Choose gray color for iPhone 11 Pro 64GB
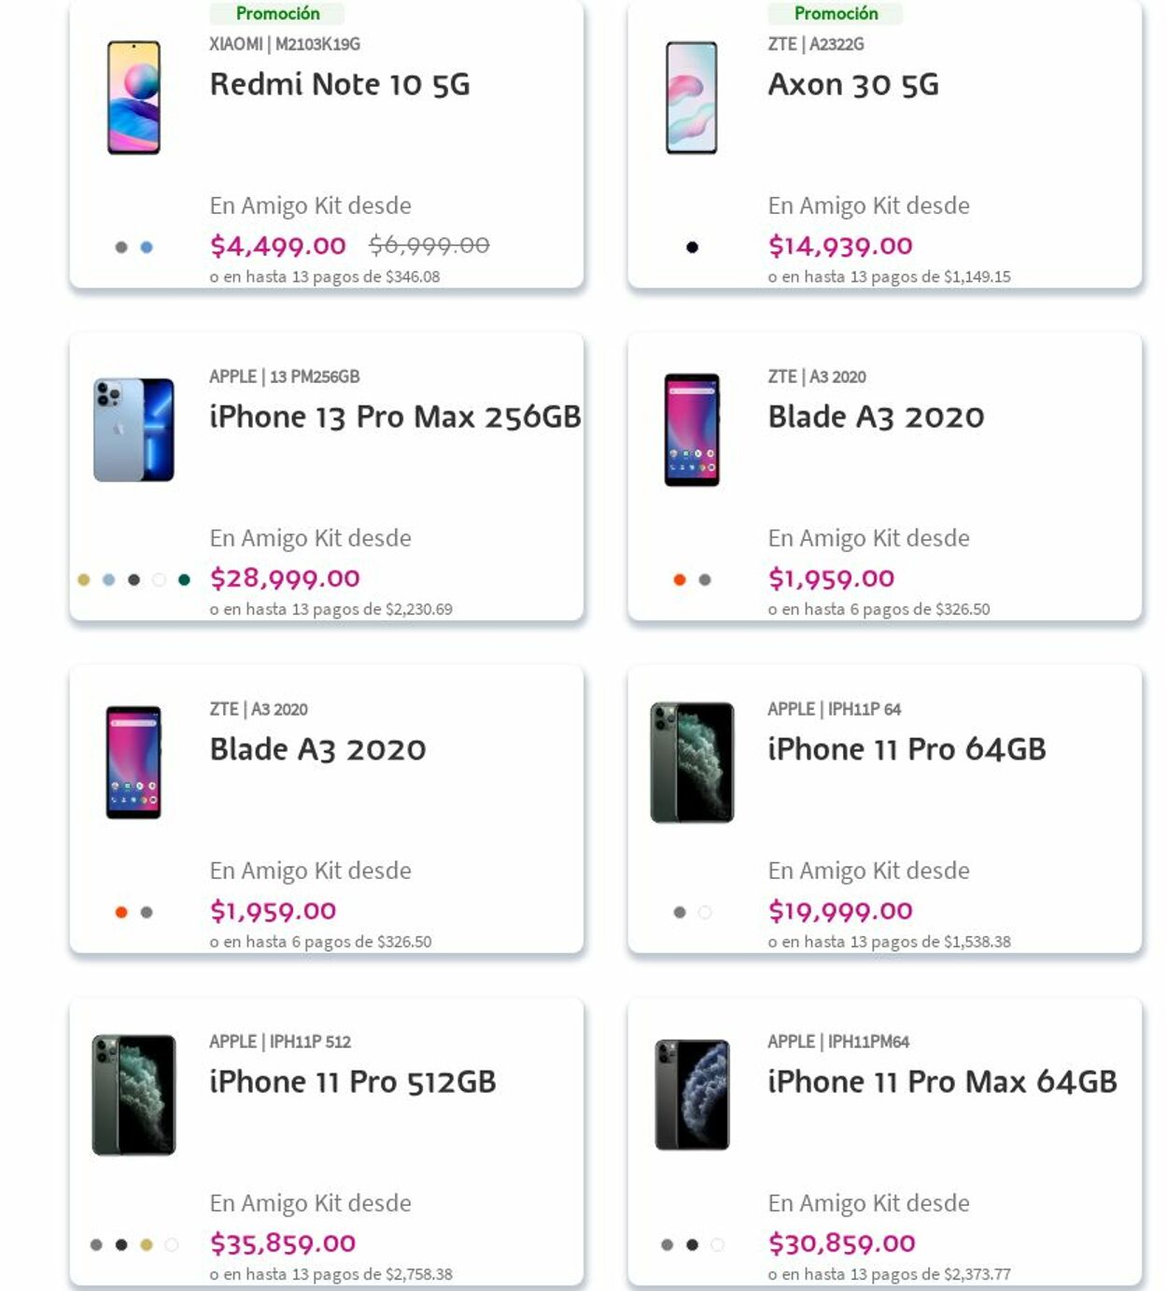This screenshot has width=1167, height=1291. [680, 913]
